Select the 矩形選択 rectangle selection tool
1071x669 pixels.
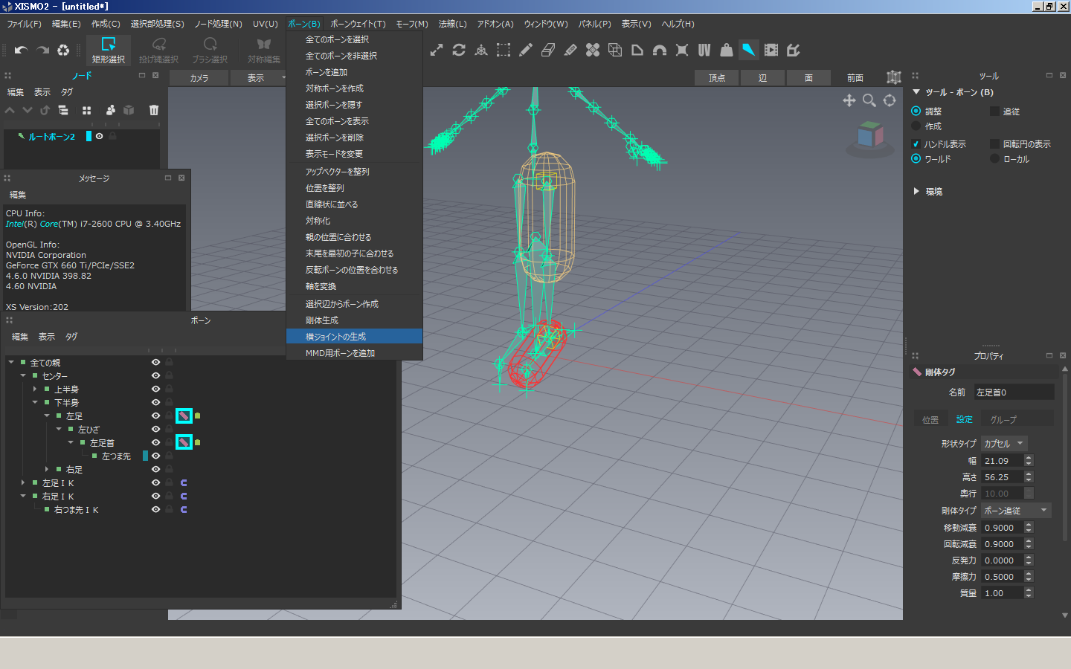tap(109, 51)
